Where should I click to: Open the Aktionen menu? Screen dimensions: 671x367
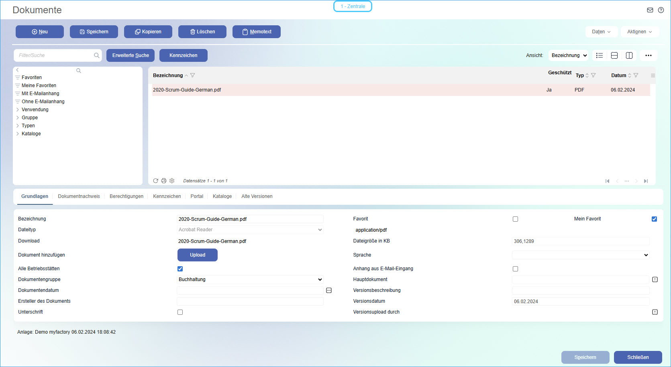[640, 31]
